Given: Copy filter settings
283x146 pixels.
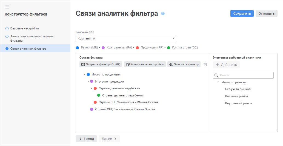Looking at the screenshot, I should coord(145,65).
